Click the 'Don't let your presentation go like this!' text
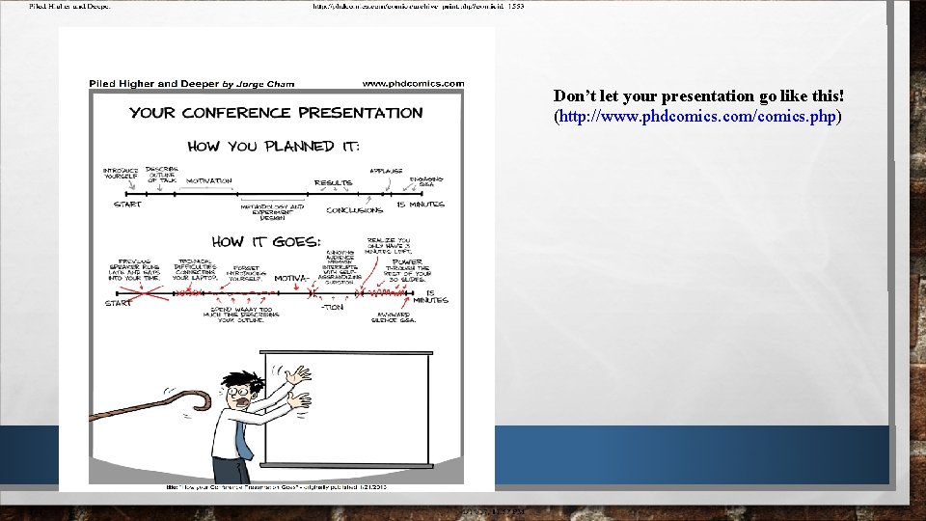Image resolution: width=926 pixels, height=521 pixels. point(698,96)
